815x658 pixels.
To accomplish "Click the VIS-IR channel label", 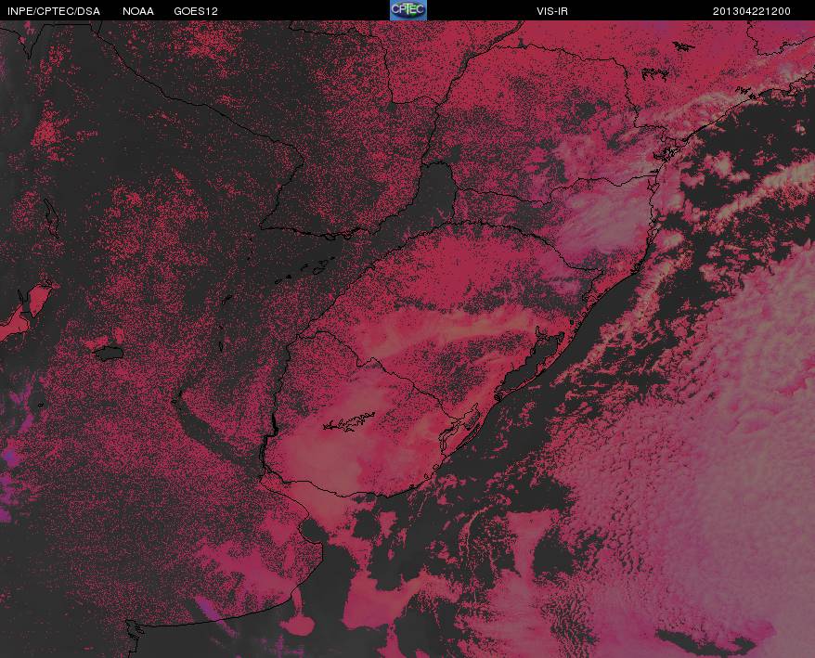I will (552, 11).
